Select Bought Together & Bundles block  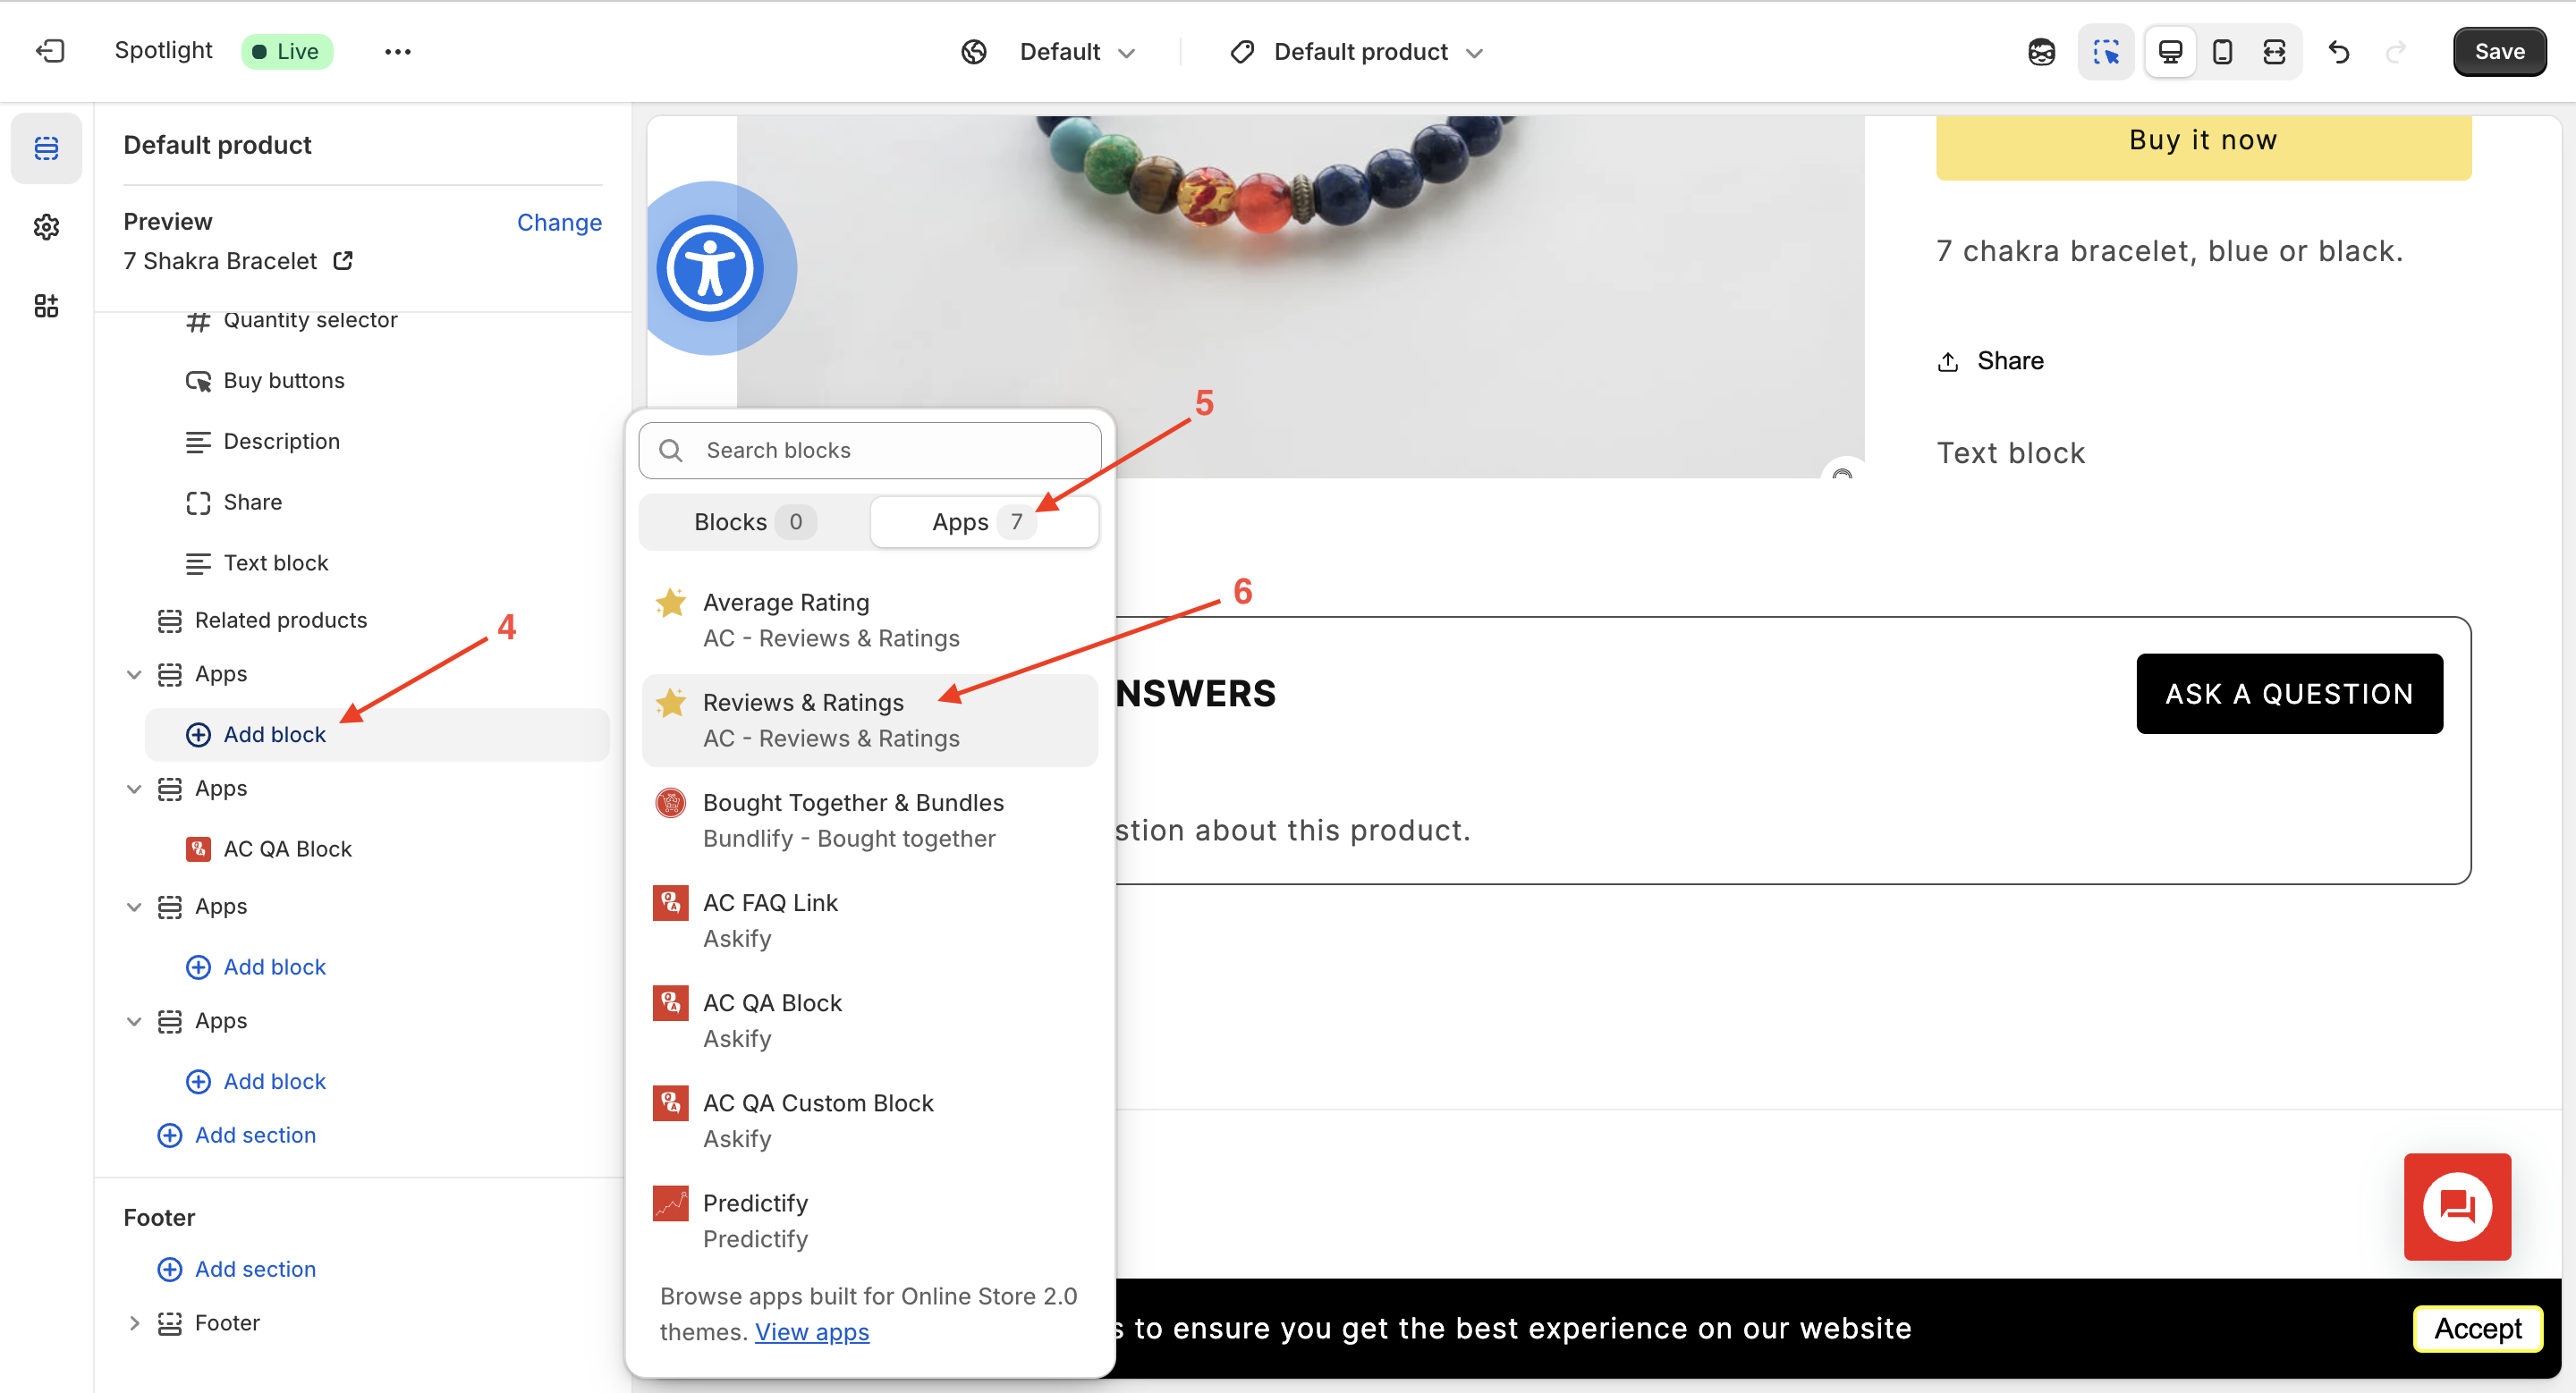(870, 819)
